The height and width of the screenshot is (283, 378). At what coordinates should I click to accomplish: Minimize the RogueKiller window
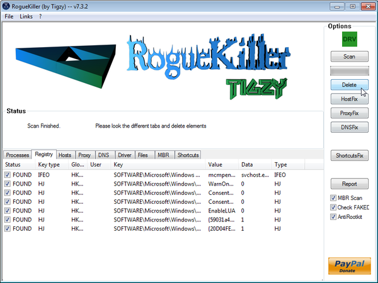pos(337,6)
